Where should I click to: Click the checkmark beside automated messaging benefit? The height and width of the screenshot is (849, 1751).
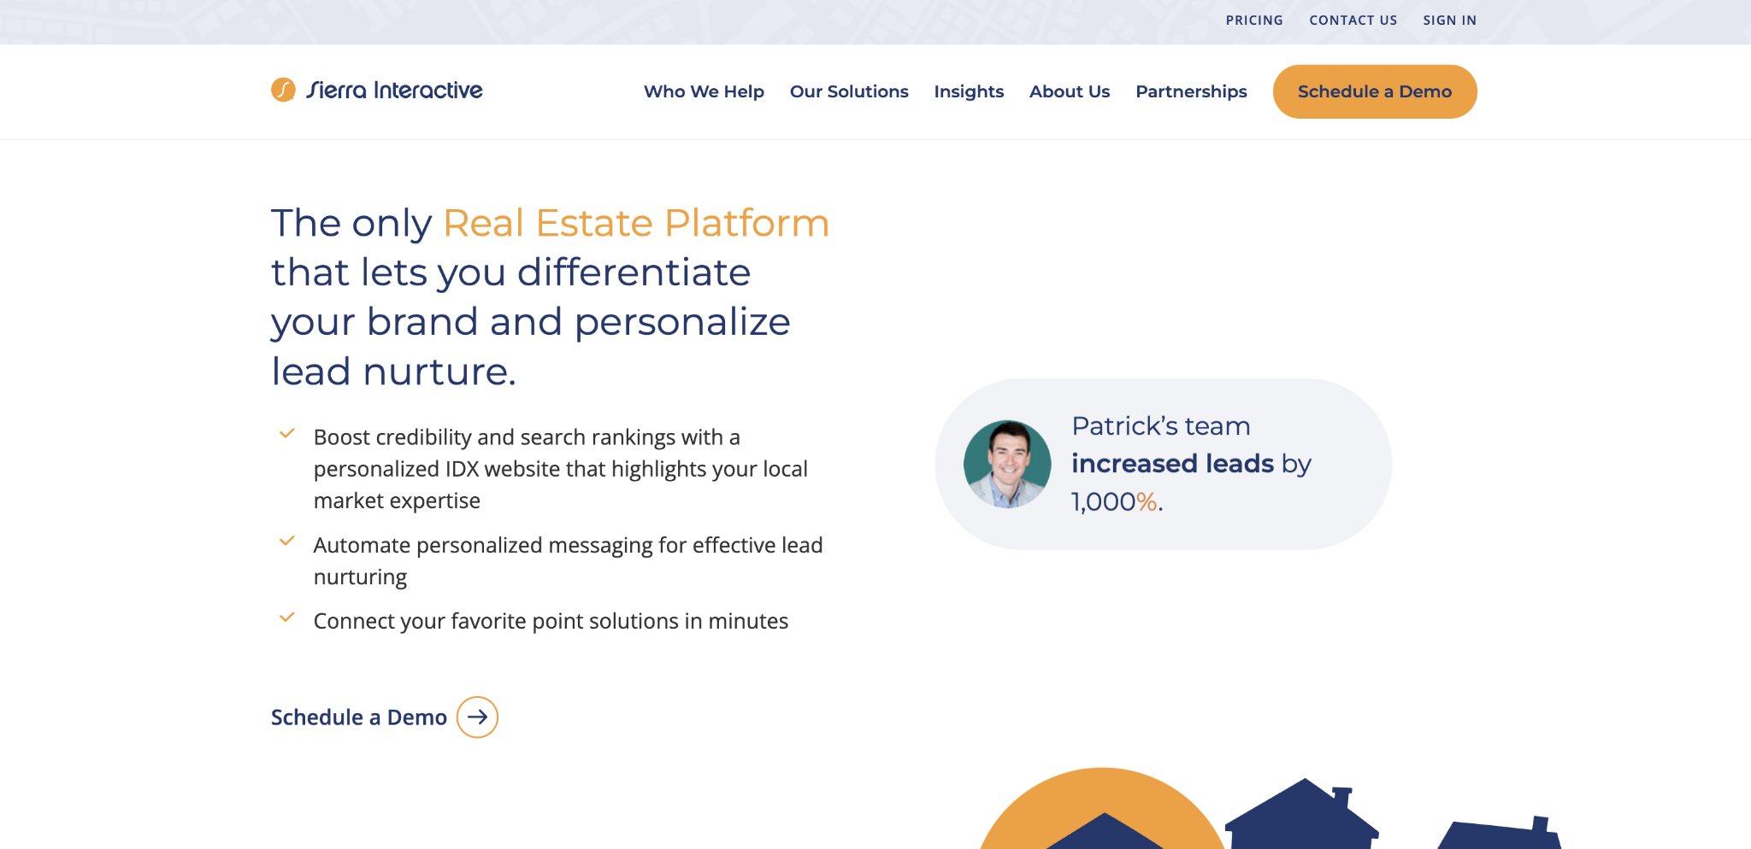[288, 542]
